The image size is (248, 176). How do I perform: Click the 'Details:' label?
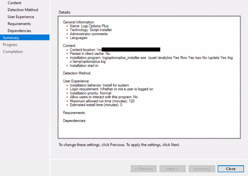click(64, 12)
